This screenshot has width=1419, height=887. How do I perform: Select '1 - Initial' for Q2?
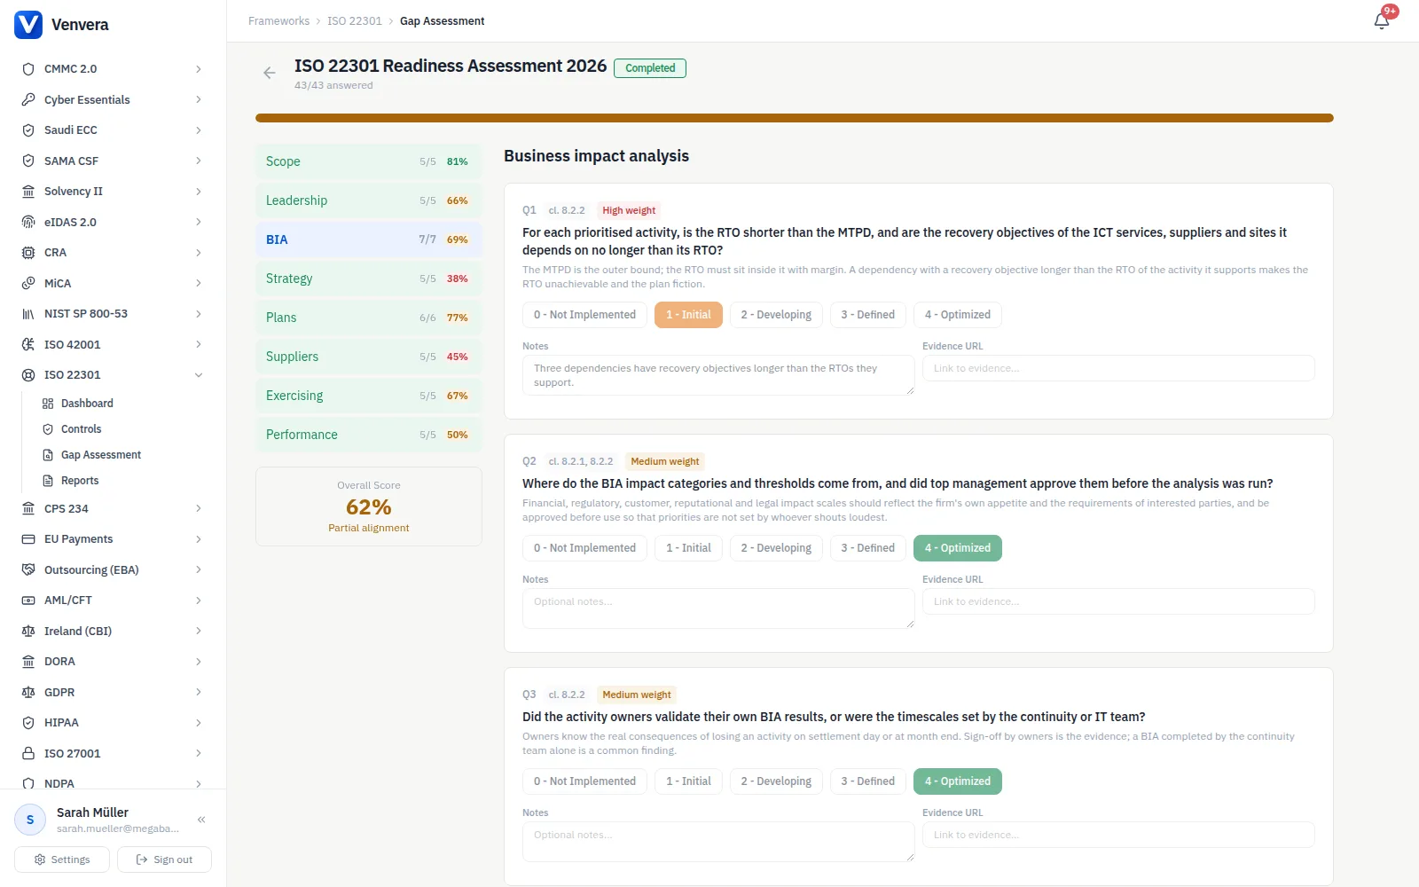688,548
